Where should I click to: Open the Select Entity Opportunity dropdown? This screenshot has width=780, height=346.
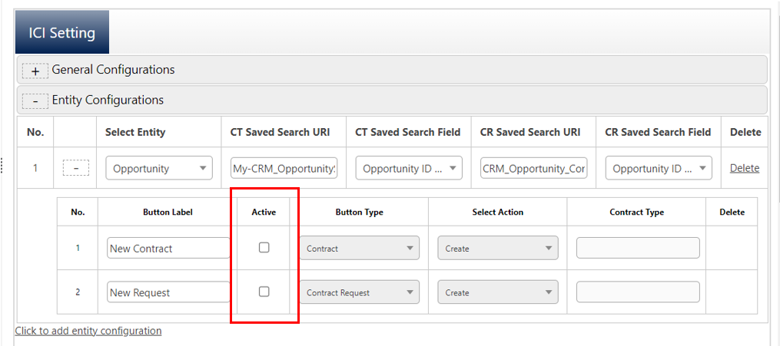(x=159, y=169)
